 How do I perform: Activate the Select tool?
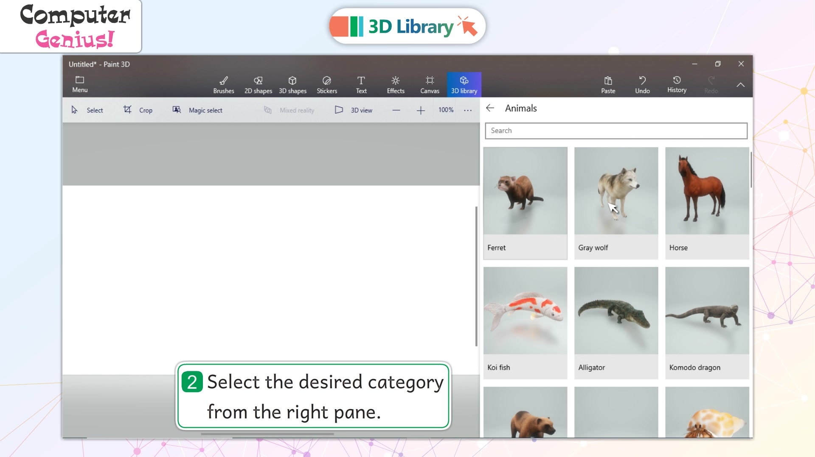[87, 110]
